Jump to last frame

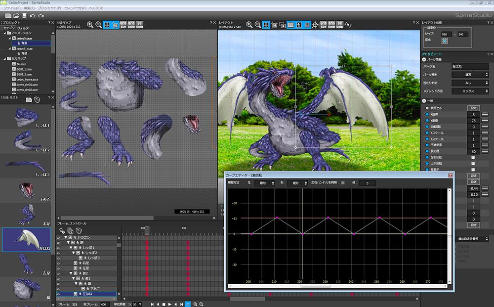(x=181, y=304)
